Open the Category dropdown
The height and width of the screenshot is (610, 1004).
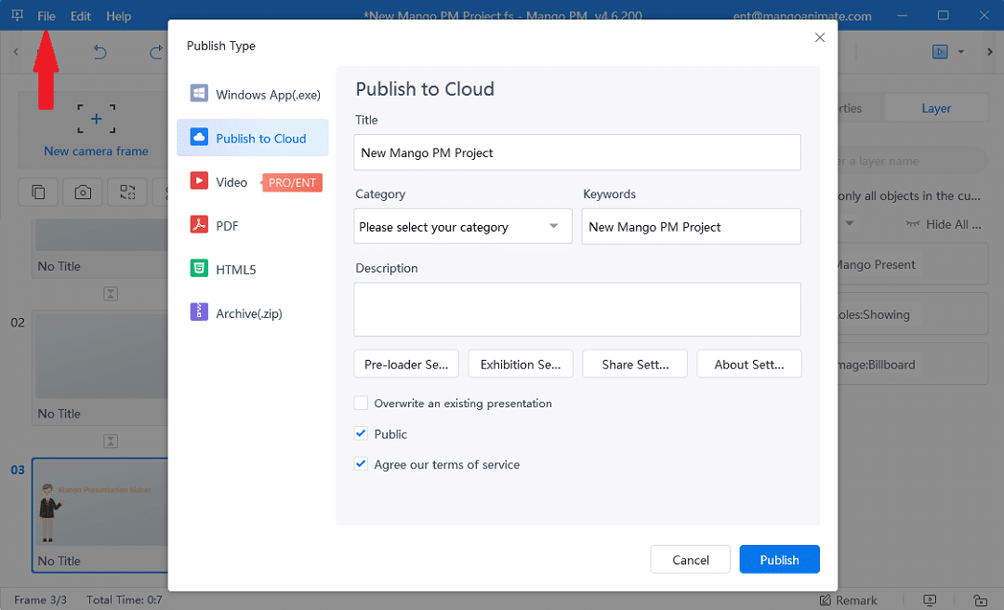[x=463, y=227]
